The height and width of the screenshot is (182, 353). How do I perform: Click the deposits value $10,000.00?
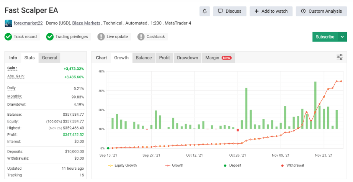(x=74, y=152)
